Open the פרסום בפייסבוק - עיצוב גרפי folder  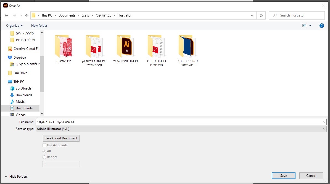point(94,51)
